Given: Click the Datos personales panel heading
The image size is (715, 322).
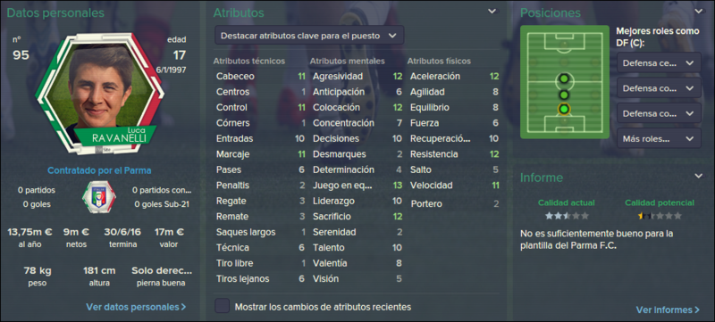Looking at the screenshot, I should pos(55,12).
